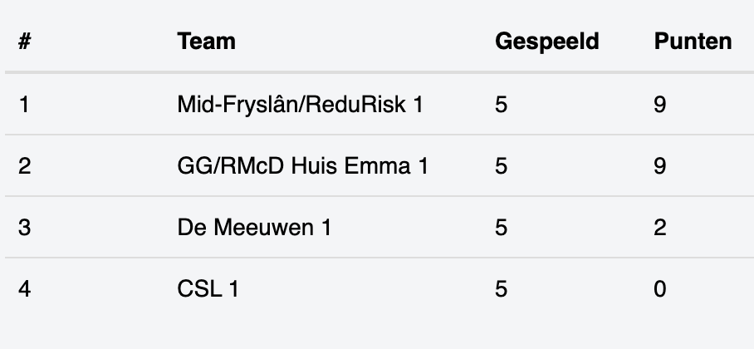Click points value 2 for De Meeuwen
This screenshot has width=754, height=349.
click(x=660, y=227)
